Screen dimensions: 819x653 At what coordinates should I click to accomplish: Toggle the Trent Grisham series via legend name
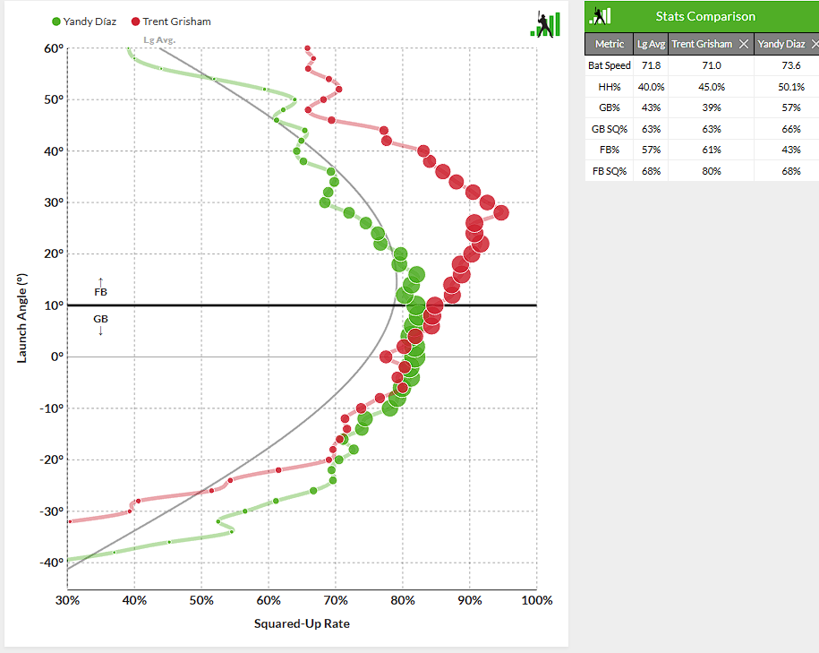176,21
